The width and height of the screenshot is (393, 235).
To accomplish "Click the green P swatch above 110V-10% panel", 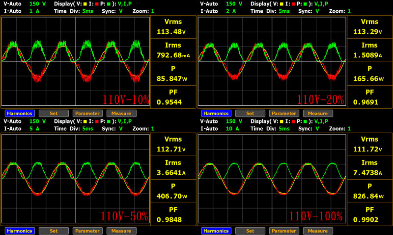I will (109, 4).
